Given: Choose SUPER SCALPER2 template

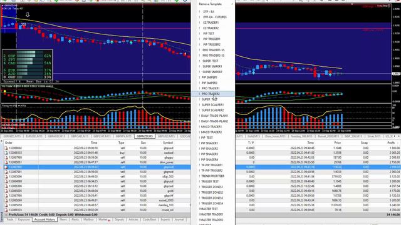Looking at the screenshot, I should pos(213,110).
